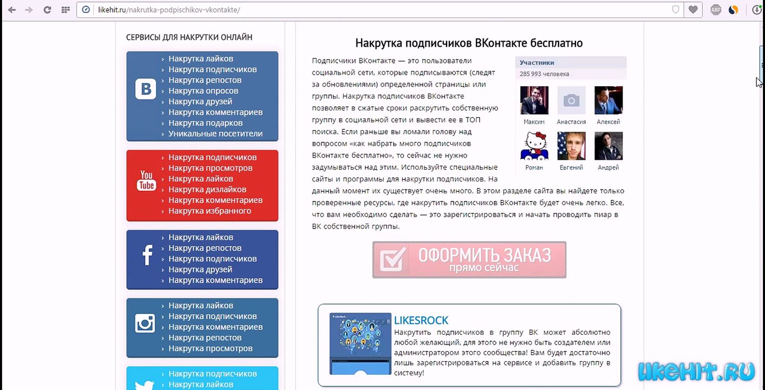Open YouTube 'Накрутка комментариев' link
The width and height of the screenshot is (765, 390).
(x=215, y=200)
